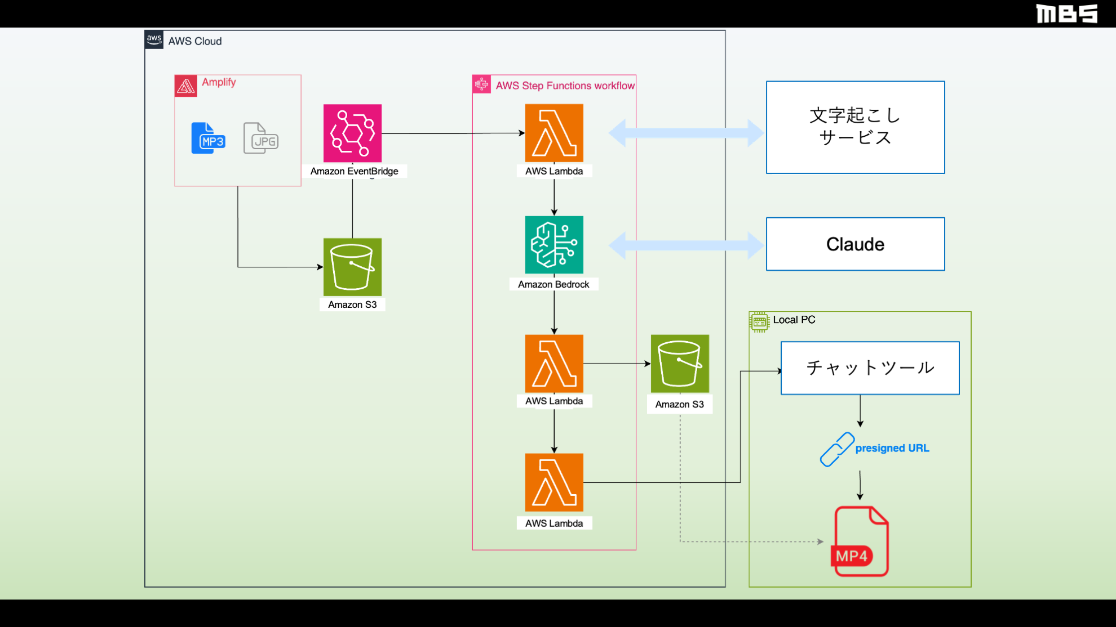Click the MBS logo in top corner
The height and width of the screenshot is (627, 1116).
pyautogui.click(x=1066, y=14)
